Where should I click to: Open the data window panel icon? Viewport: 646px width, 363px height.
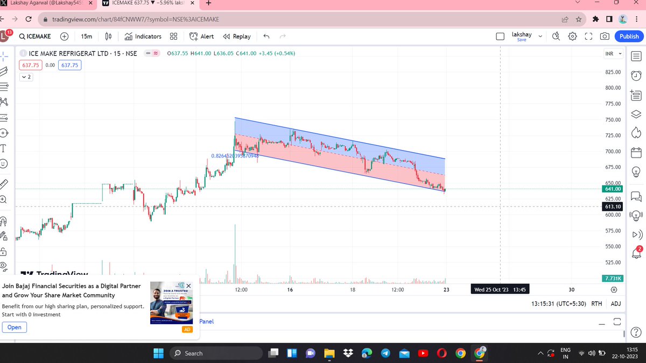636,95
